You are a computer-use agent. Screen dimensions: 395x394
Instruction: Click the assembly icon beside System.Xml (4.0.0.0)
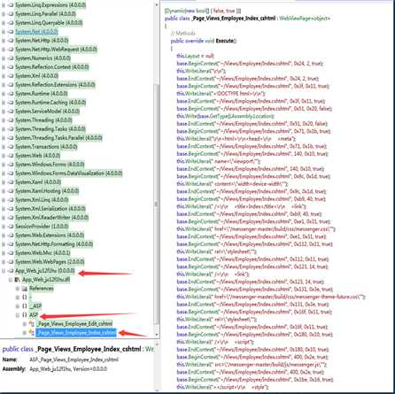11,76
